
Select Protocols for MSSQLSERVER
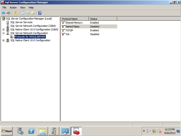pyautogui.click(x=30, y=37)
